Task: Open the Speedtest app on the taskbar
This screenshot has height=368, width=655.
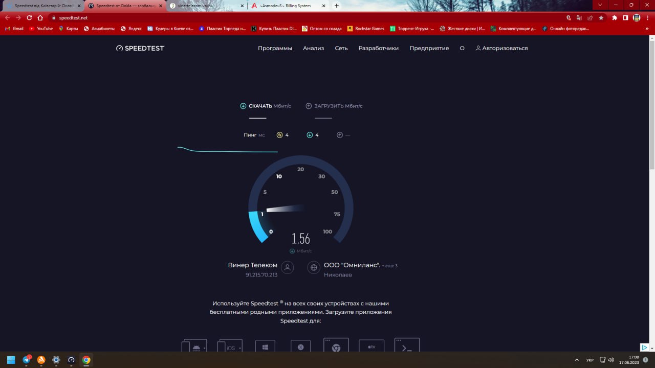Action: click(71, 360)
